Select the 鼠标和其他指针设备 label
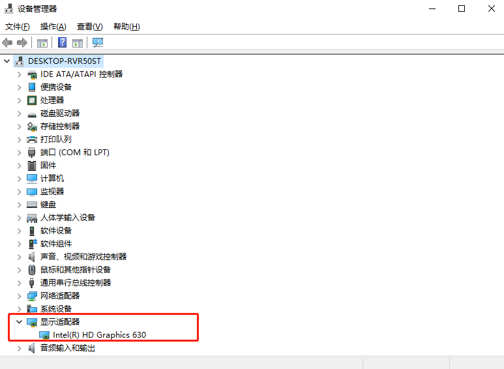This screenshot has height=369, width=504. pyautogui.click(x=76, y=270)
